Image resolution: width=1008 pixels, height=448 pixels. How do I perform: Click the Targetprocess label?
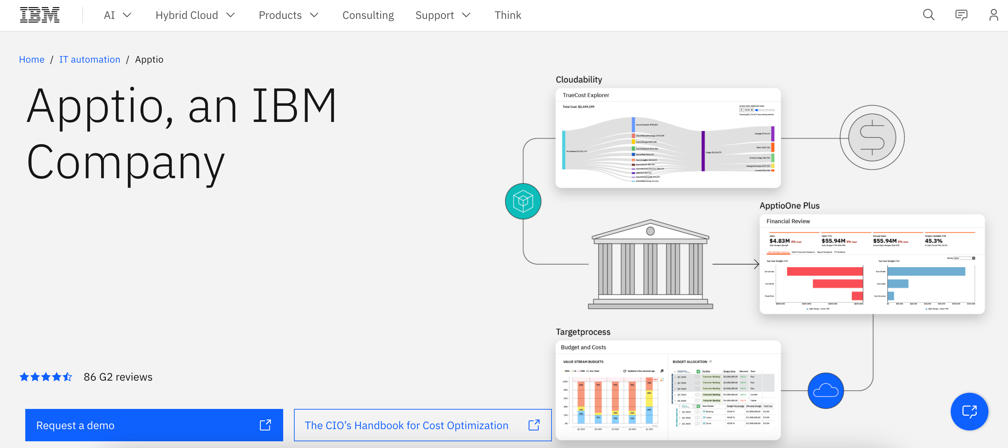point(583,332)
